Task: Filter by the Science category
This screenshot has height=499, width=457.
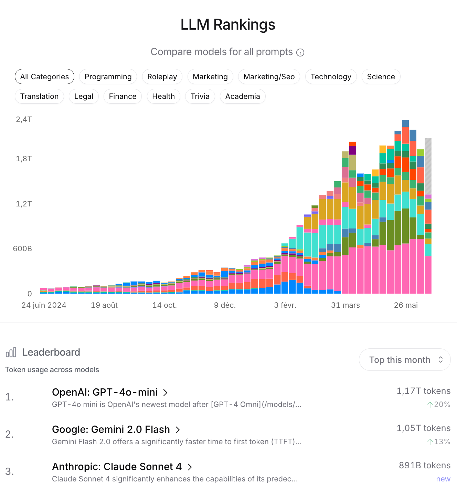Action: coord(381,77)
